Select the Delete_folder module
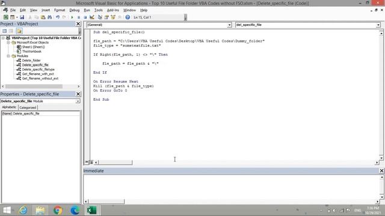 pyautogui.click(x=31, y=60)
